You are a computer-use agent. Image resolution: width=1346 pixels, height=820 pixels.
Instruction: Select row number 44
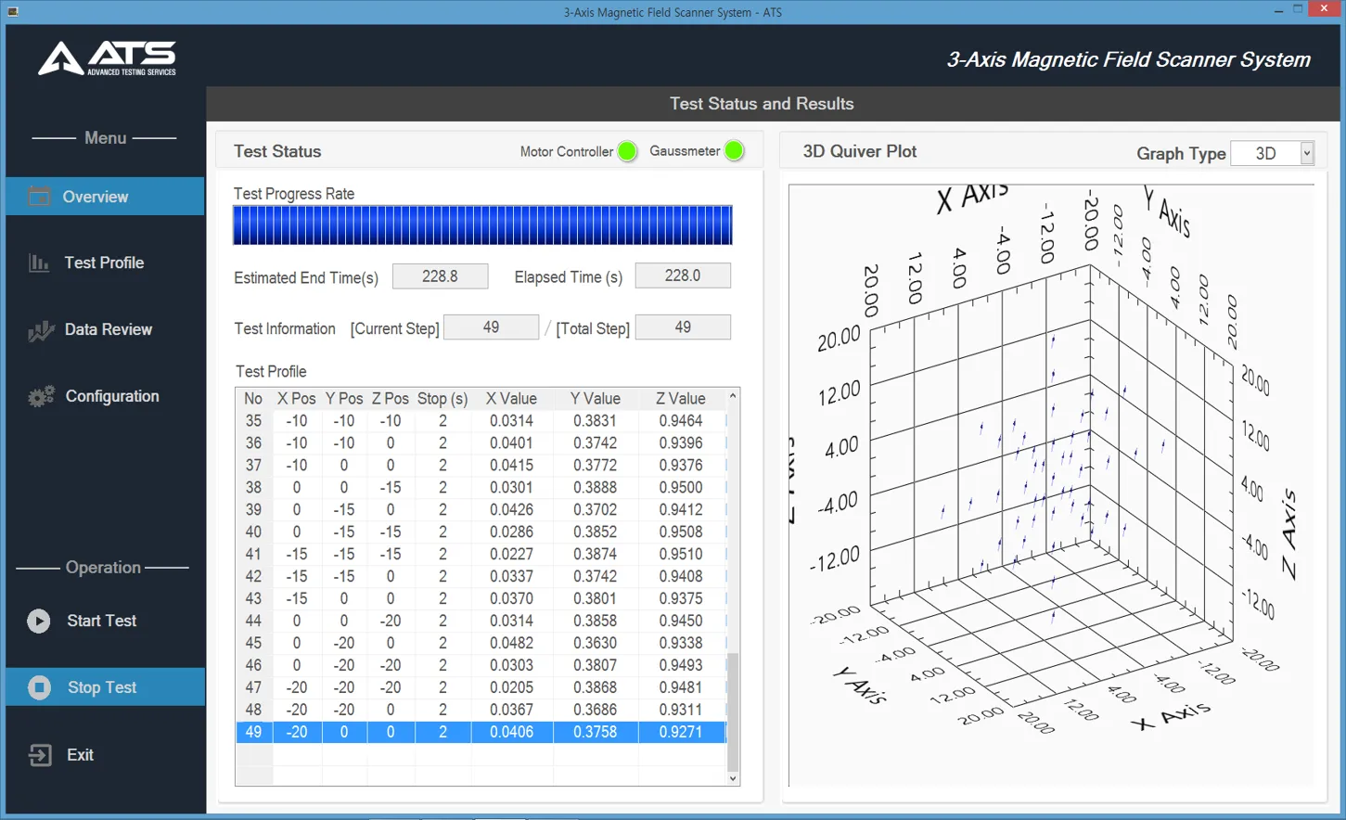point(481,621)
